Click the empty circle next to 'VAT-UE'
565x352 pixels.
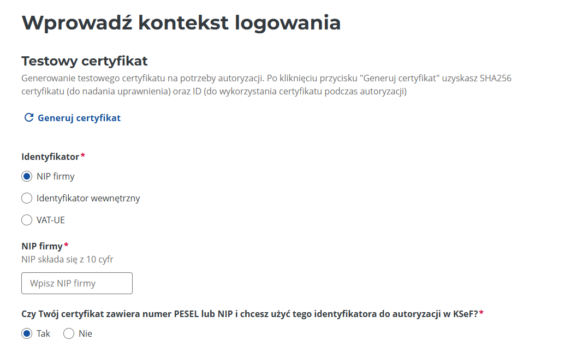27,220
